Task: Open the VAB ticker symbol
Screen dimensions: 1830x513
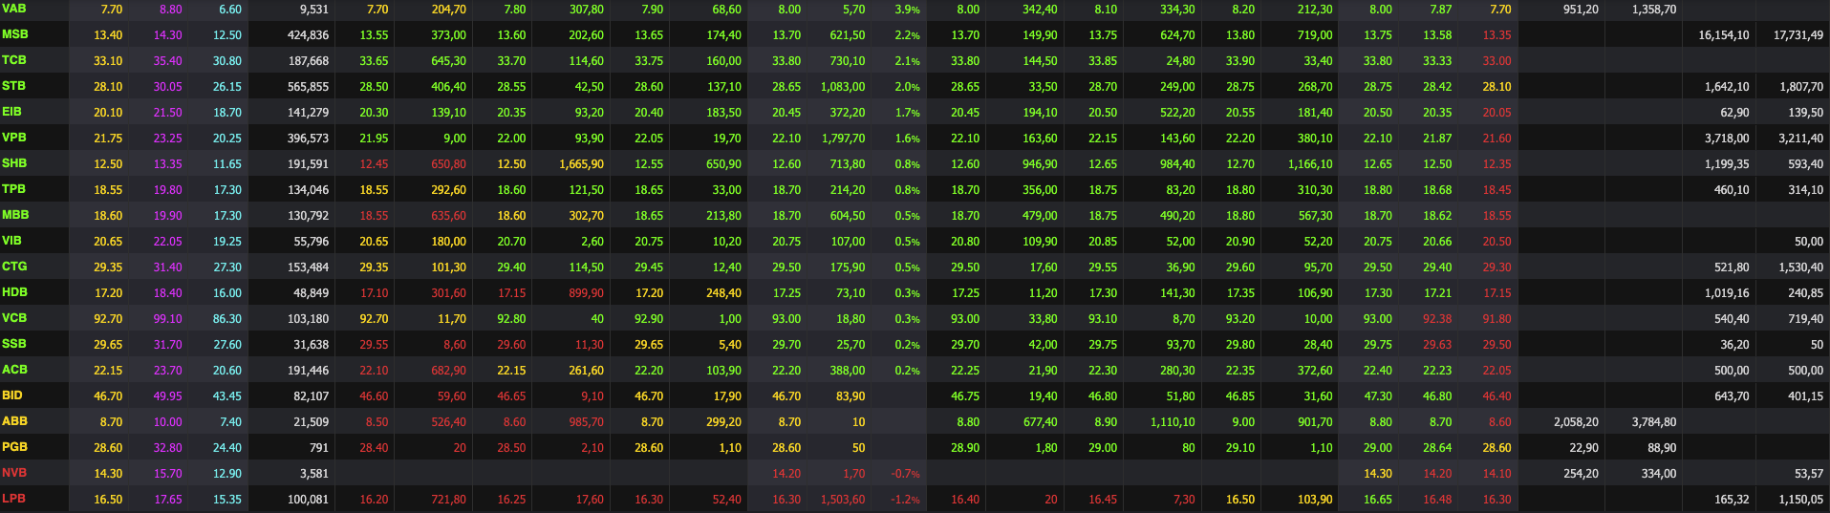Action: tap(14, 9)
